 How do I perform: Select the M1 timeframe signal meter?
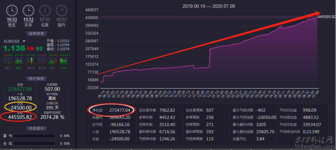7,60
